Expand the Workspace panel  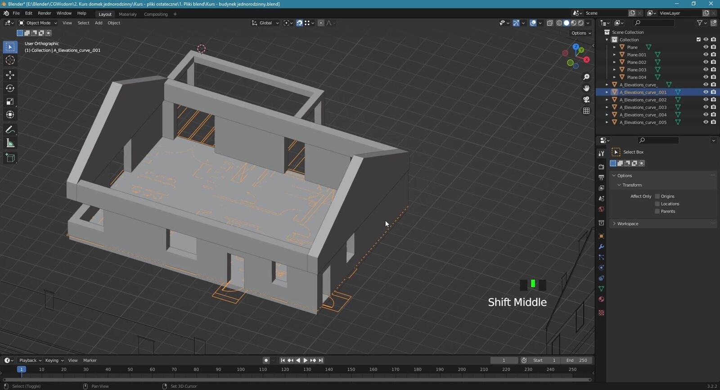click(627, 224)
